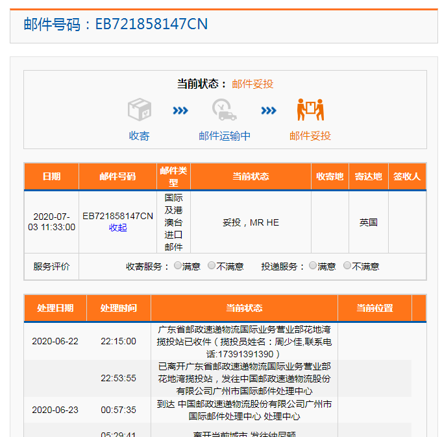The width and height of the screenshot is (442, 437).
Task: Click the 22:15:00 time cell
Action: point(118,341)
